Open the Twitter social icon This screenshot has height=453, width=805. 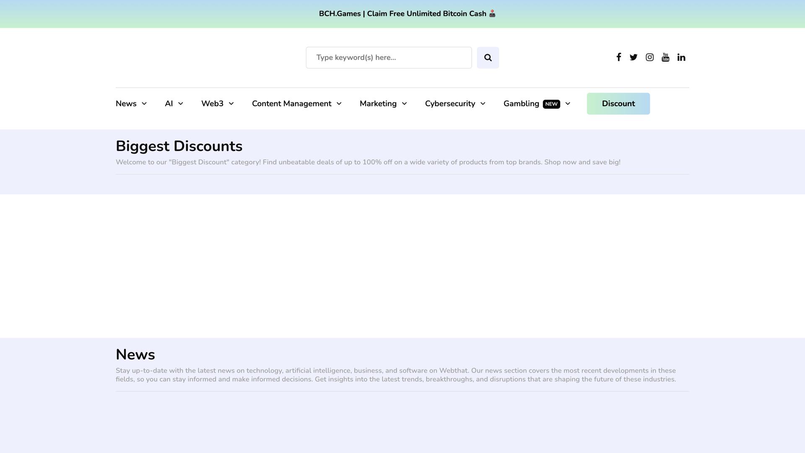click(x=634, y=57)
